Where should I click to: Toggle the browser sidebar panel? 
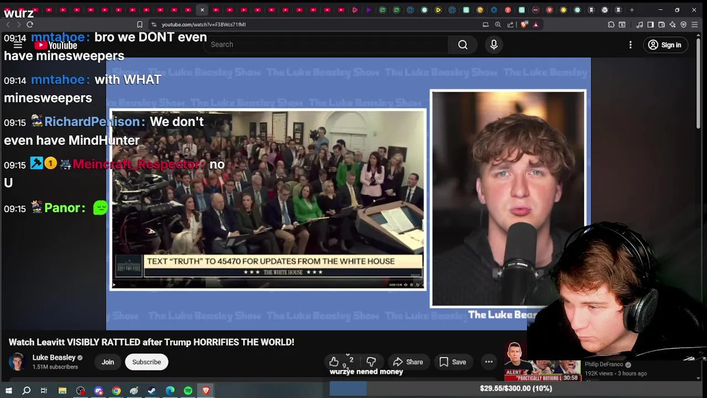[x=651, y=24]
